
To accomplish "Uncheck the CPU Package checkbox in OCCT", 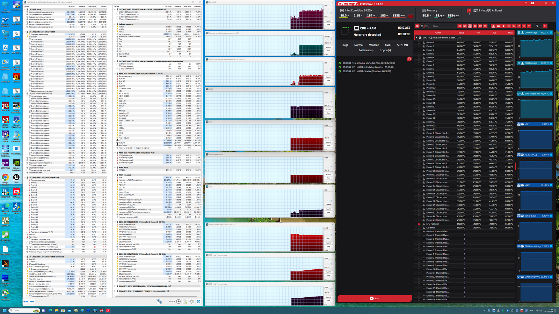I will point(419,224).
